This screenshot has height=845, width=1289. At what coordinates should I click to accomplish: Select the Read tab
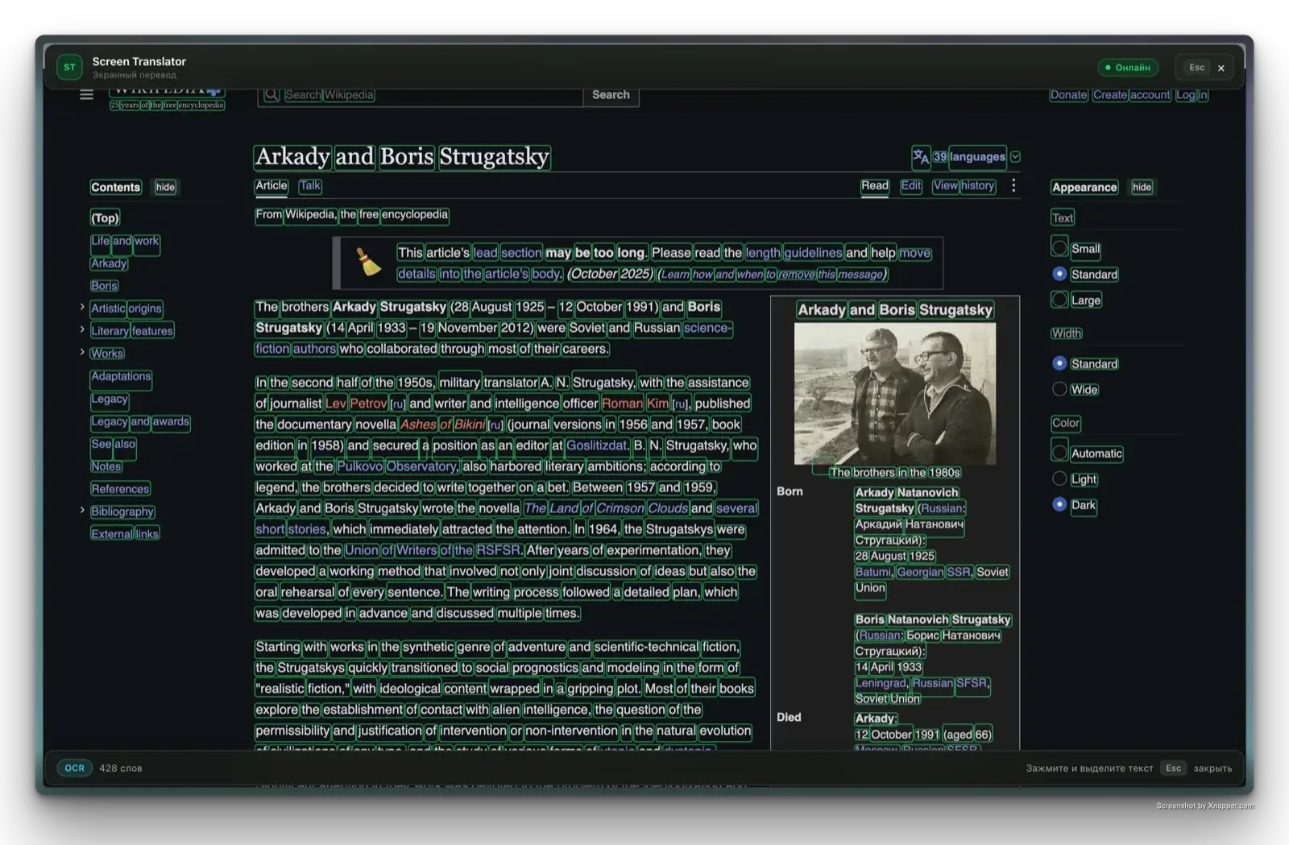click(874, 186)
